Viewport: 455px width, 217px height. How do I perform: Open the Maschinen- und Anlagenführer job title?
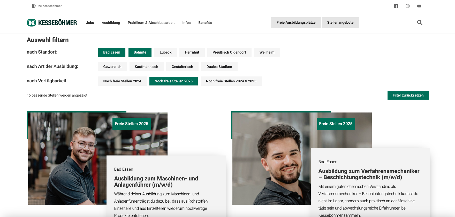click(x=156, y=181)
